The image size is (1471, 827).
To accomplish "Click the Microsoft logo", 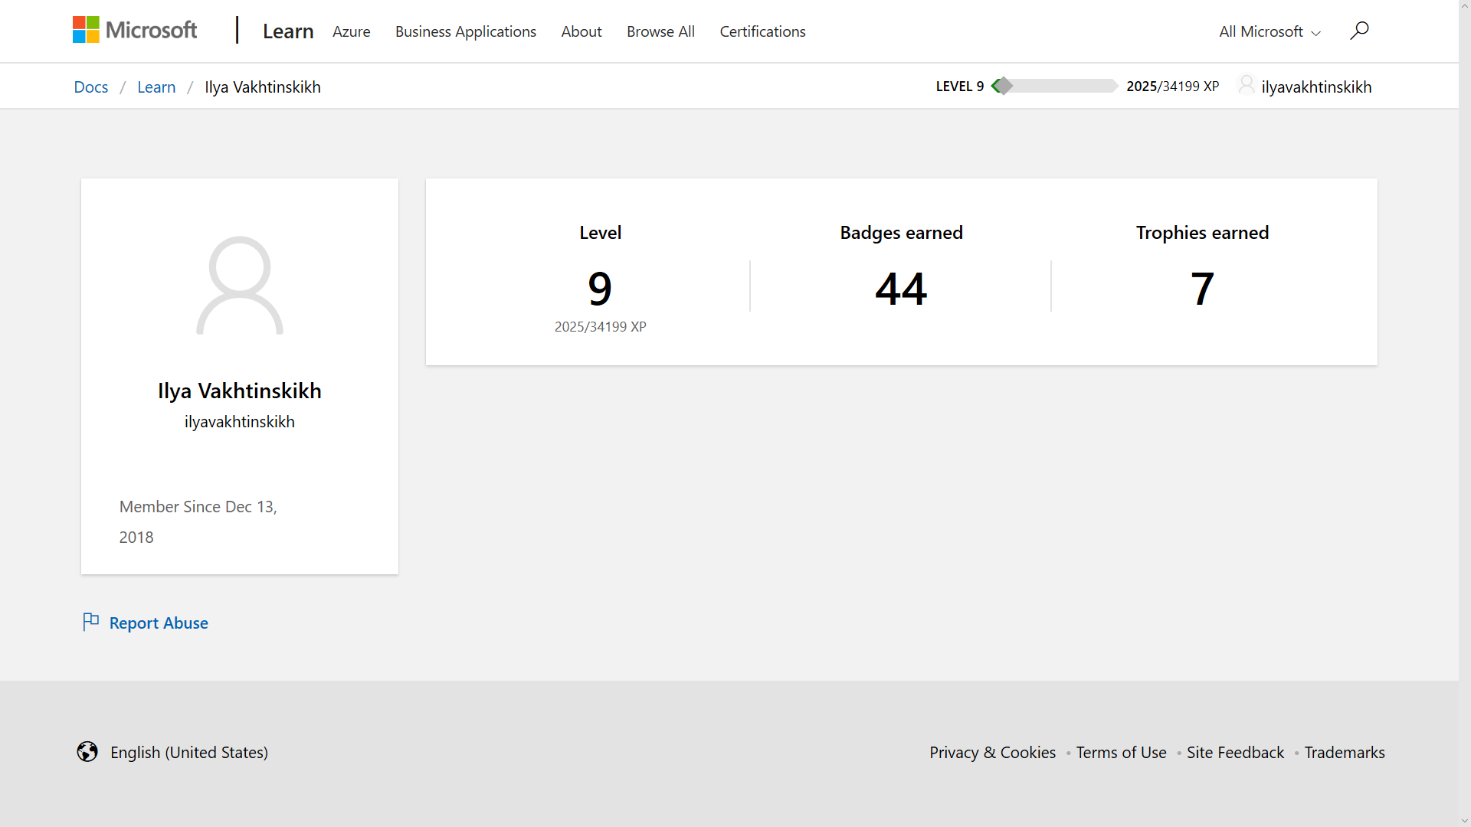I will (x=134, y=30).
